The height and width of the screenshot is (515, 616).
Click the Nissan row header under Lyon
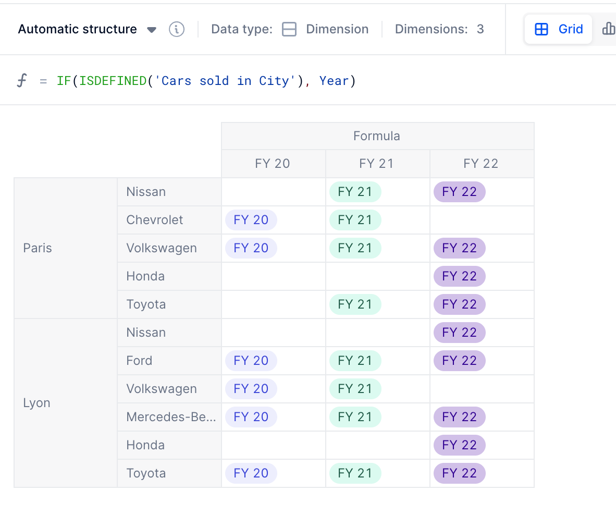pos(169,333)
